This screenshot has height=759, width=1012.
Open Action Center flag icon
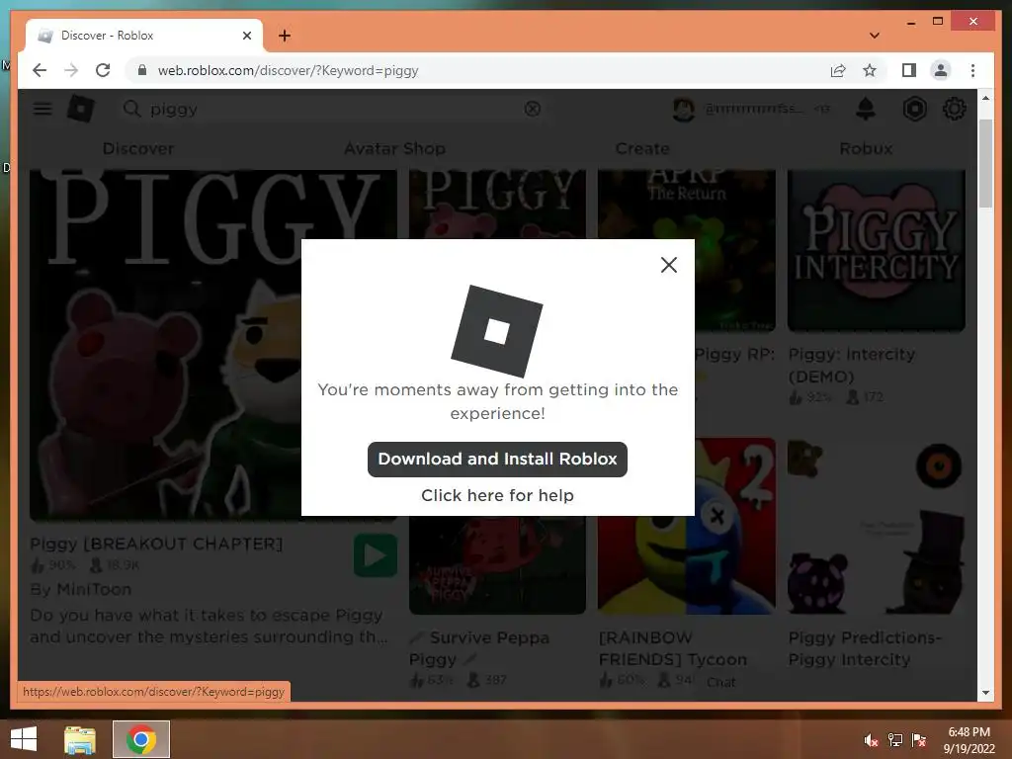coord(919,740)
